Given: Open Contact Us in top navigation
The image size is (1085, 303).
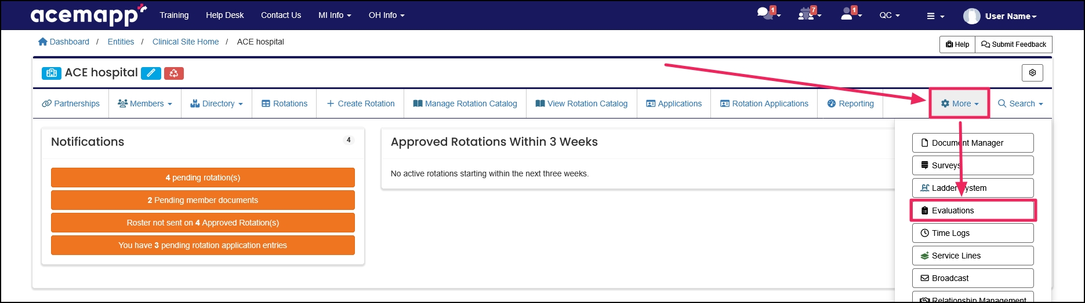Looking at the screenshot, I should coord(281,15).
